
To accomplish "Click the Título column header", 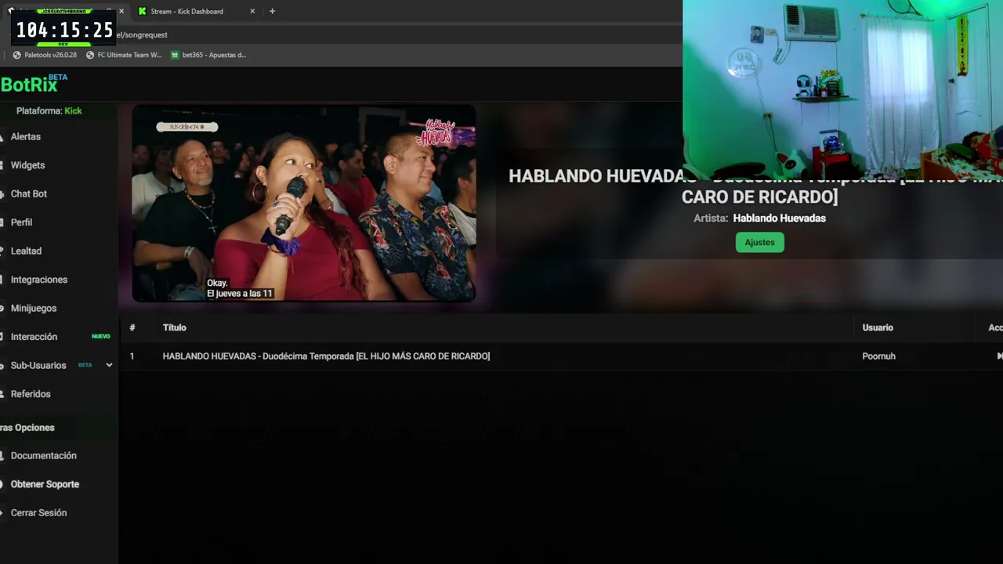I will point(174,327).
